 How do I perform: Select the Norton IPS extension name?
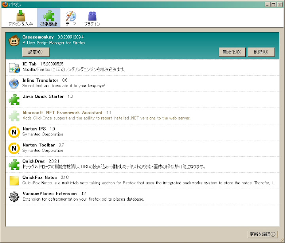tap(34, 129)
